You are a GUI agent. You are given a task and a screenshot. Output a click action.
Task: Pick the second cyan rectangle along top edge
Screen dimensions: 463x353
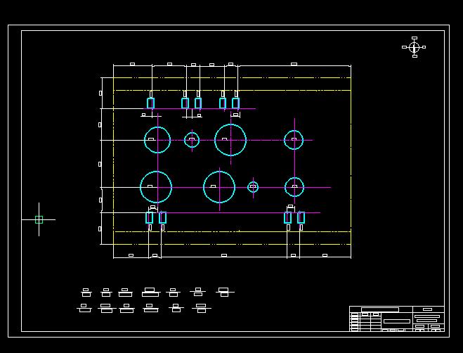pos(185,103)
